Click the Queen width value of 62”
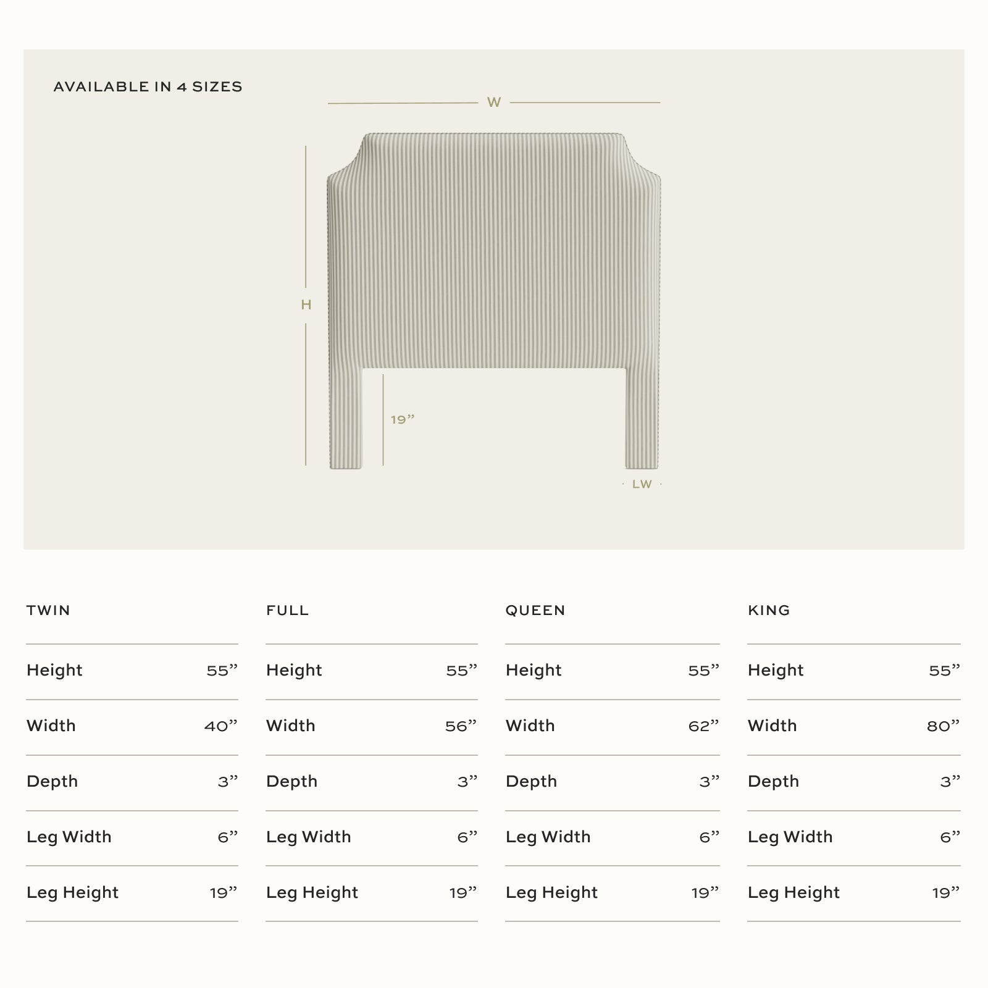The image size is (988, 988). (704, 726)
